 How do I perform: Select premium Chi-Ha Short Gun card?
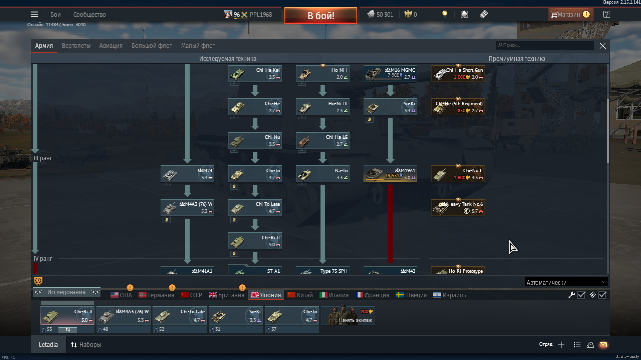click(x=458, y=73)
